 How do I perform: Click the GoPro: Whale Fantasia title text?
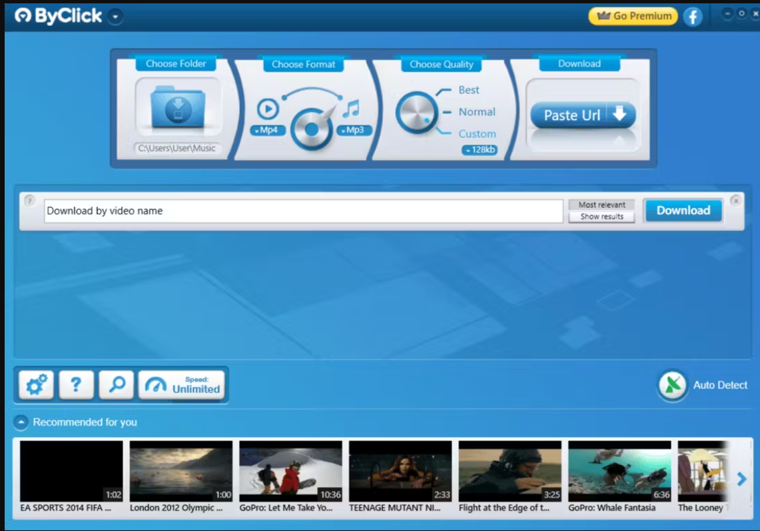[x=611, y=508]
